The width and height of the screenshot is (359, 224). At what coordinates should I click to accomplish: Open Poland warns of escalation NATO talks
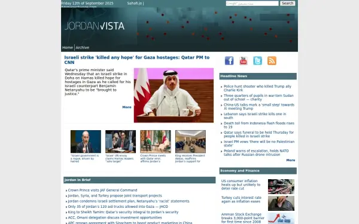(256, 152)
